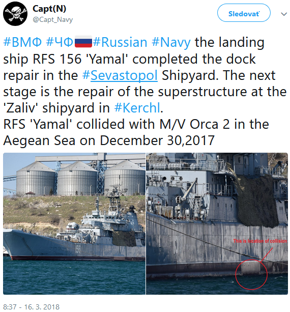Click the red circled collision spot
Screen dimensions: 290x312
tap(251, 274)
